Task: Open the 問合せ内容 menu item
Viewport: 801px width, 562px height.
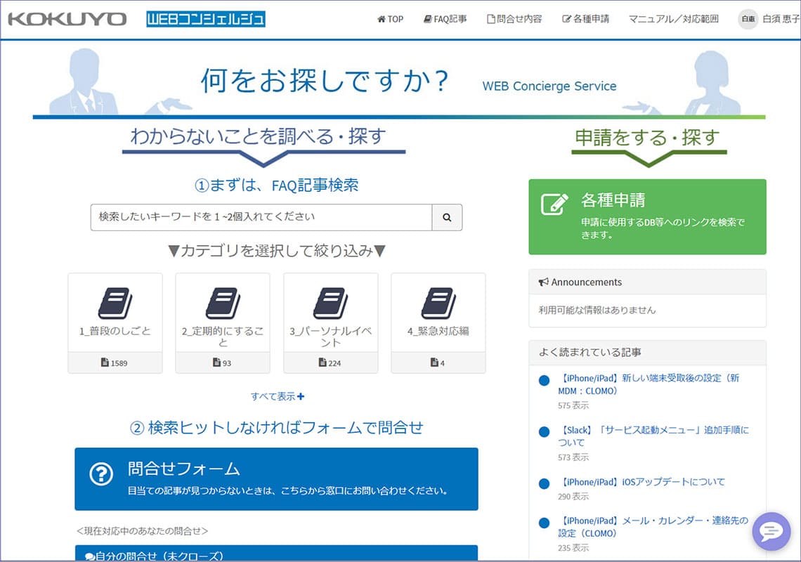Action: pos(514,20)
